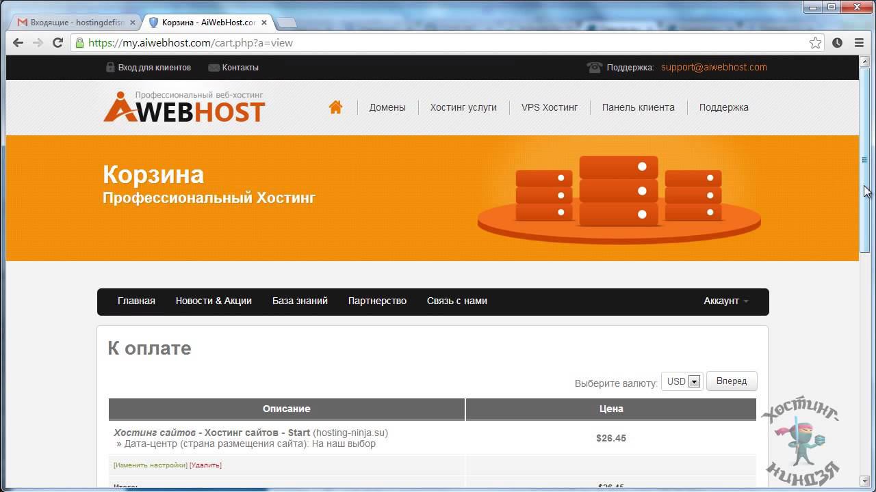Open Связь с нами page
Screen dimensions: 876x492
457,301
